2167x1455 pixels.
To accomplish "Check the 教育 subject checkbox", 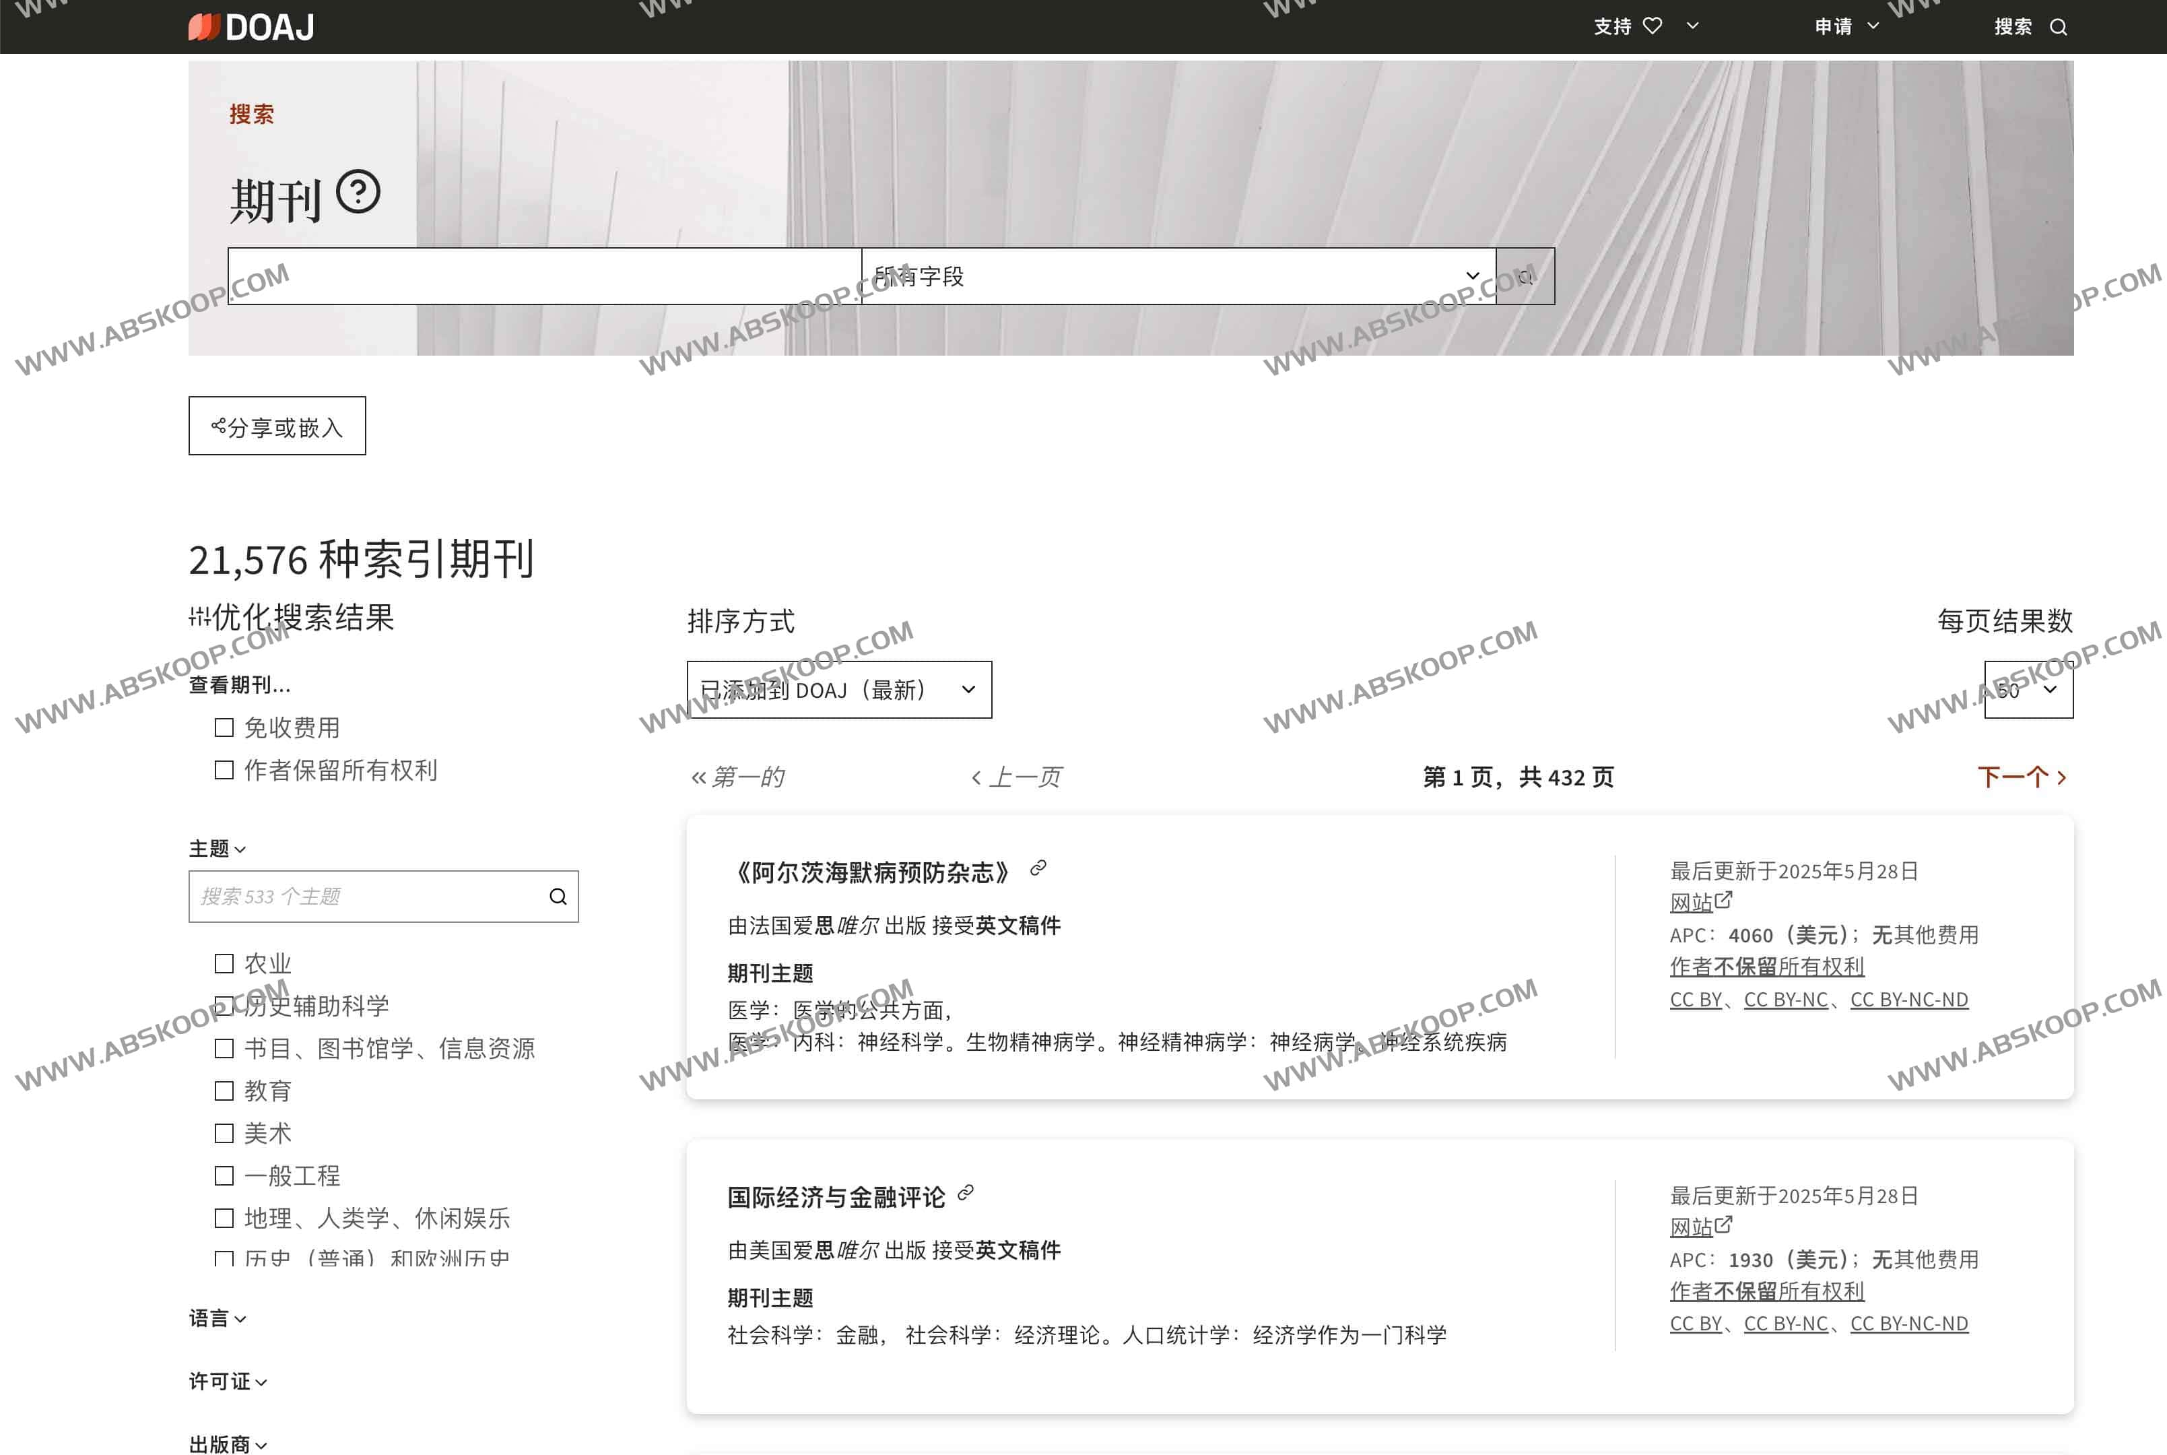I will 224,1091.
